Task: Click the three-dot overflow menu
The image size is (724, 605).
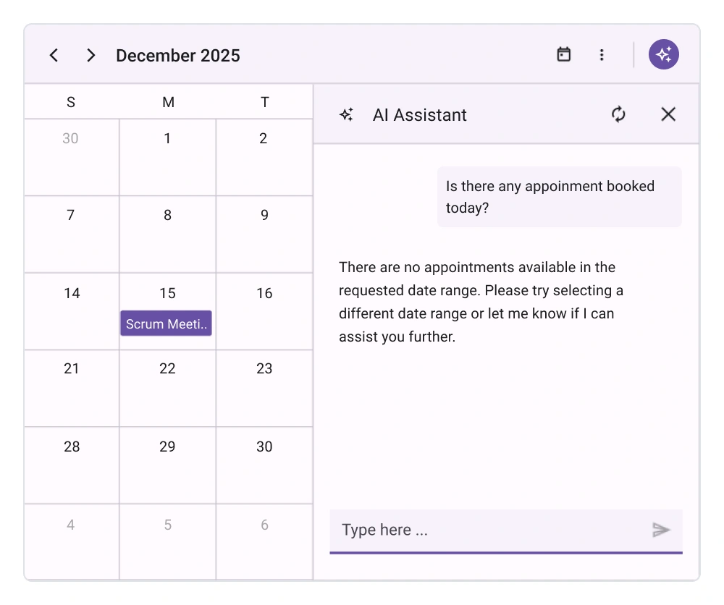Action: [x=602, y=54]
